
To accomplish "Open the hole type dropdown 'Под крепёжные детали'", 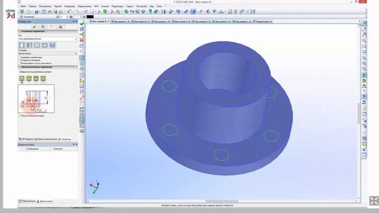I will 47,39.
